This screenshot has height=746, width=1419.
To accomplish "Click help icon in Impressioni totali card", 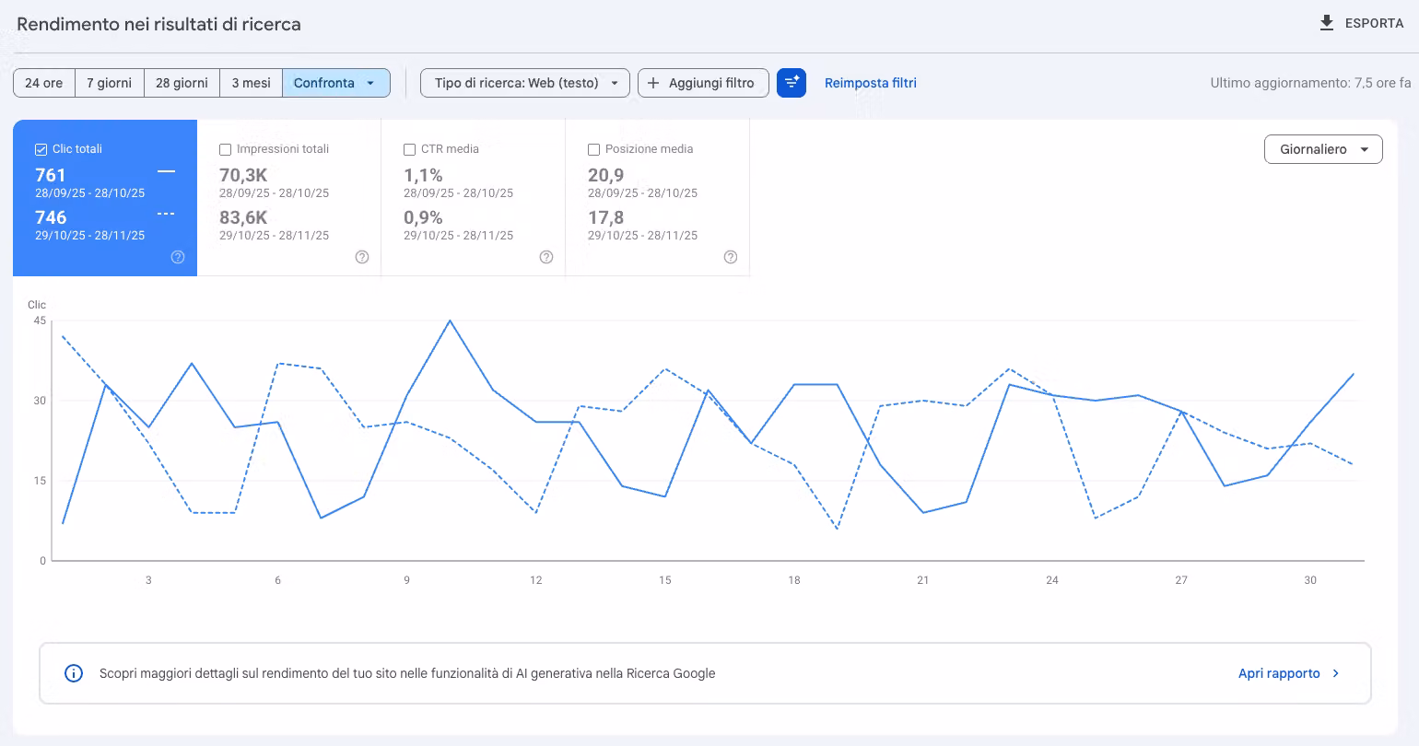I will pyautogui.click(x=362, y=257).
